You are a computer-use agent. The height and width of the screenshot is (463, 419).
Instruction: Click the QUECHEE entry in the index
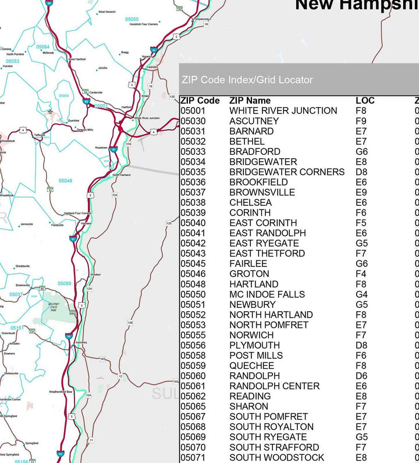point(251,366)
